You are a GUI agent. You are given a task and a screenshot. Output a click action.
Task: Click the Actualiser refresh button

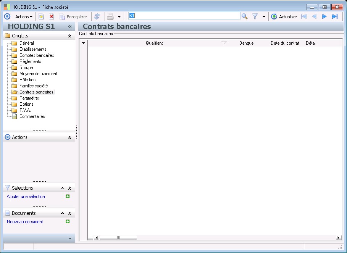tap(284, 17)
